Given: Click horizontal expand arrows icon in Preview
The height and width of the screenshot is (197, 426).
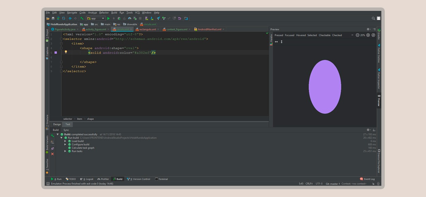Looking at the screenshot, I should pyautogui.click(x=276, y=42).
